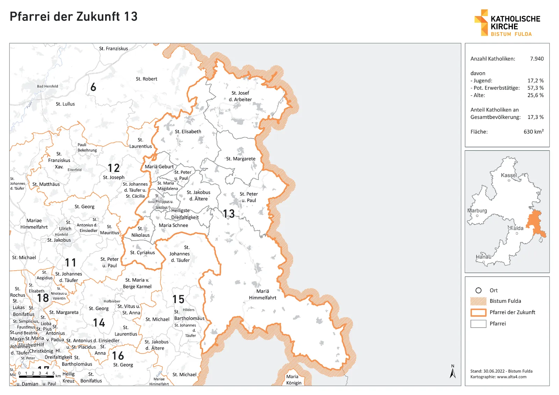Image resolution: width=559 pixels, height=395 pixels.
Task: Click 'Anteil Katholiken an Gesamtbevölkerung' label
Action: (495, 114)
